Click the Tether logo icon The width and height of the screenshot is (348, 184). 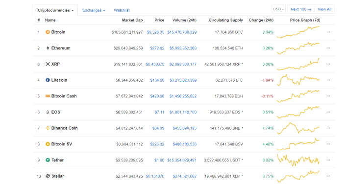[48, 160]
